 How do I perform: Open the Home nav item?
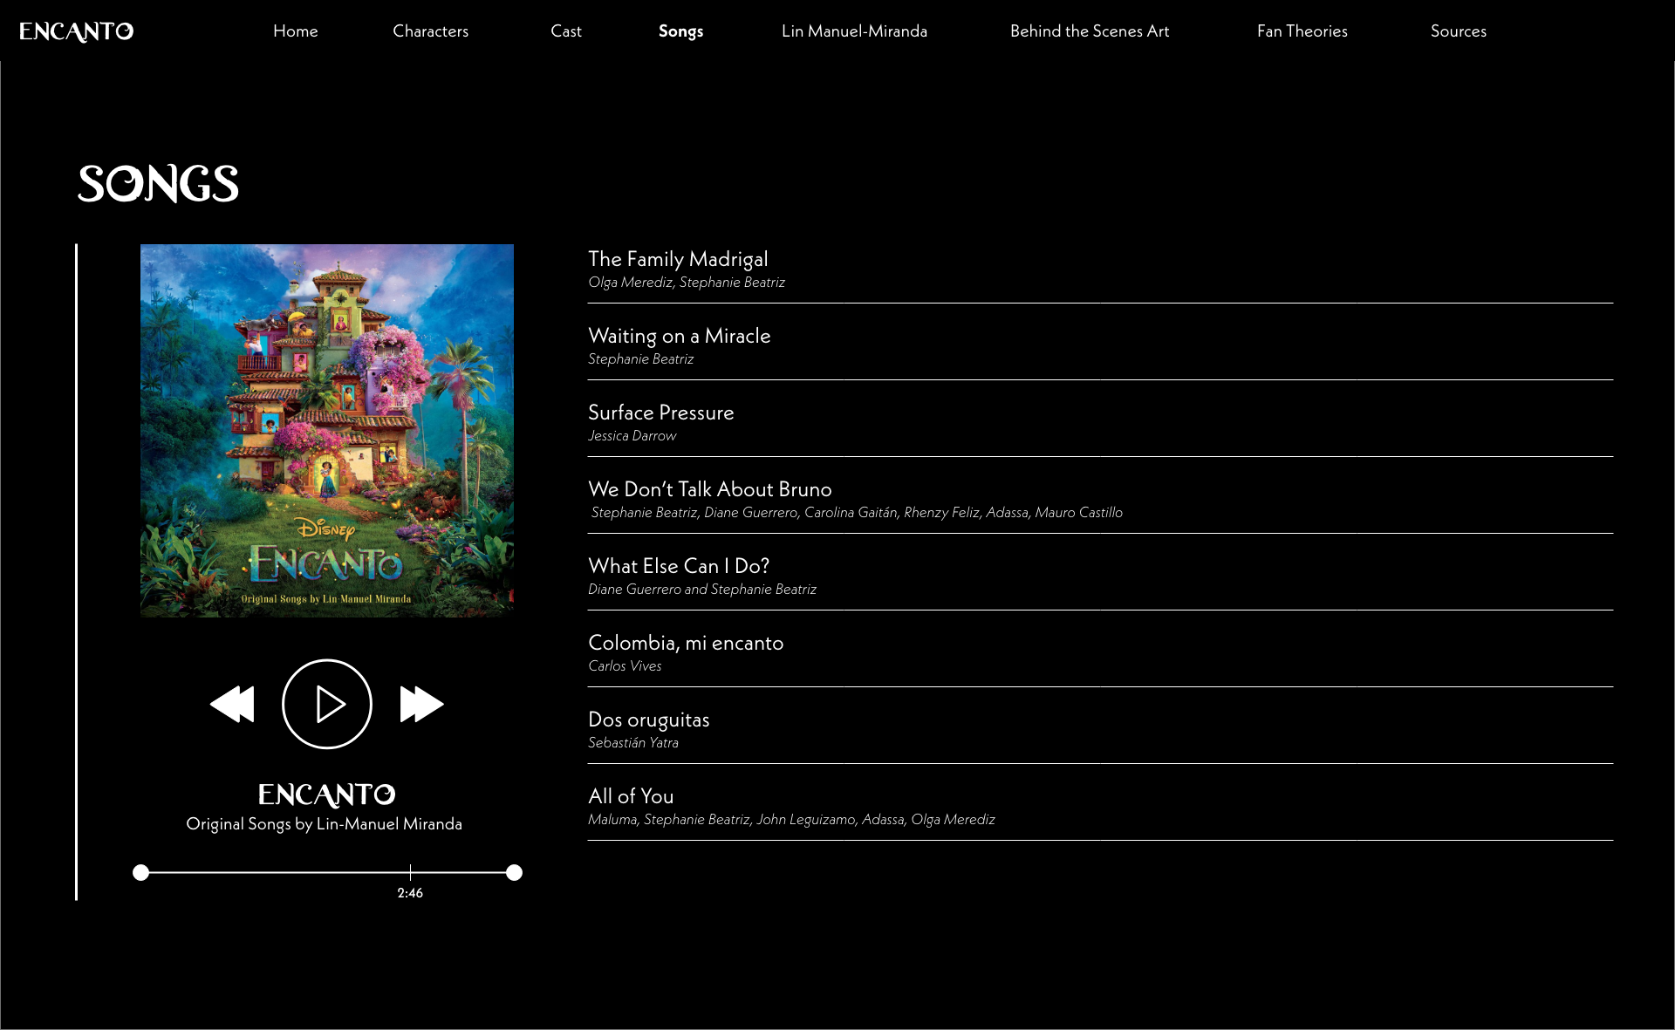coord(295,31)
